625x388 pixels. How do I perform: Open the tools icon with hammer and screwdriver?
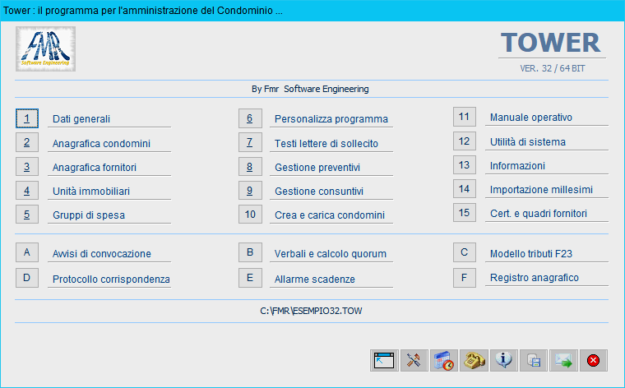click(x=414, y=361)
